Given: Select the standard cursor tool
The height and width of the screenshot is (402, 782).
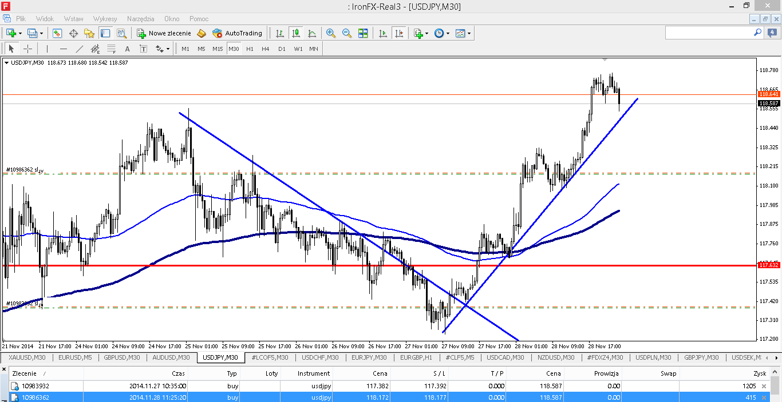Looking at the screenshot, I should coord(11,49).
